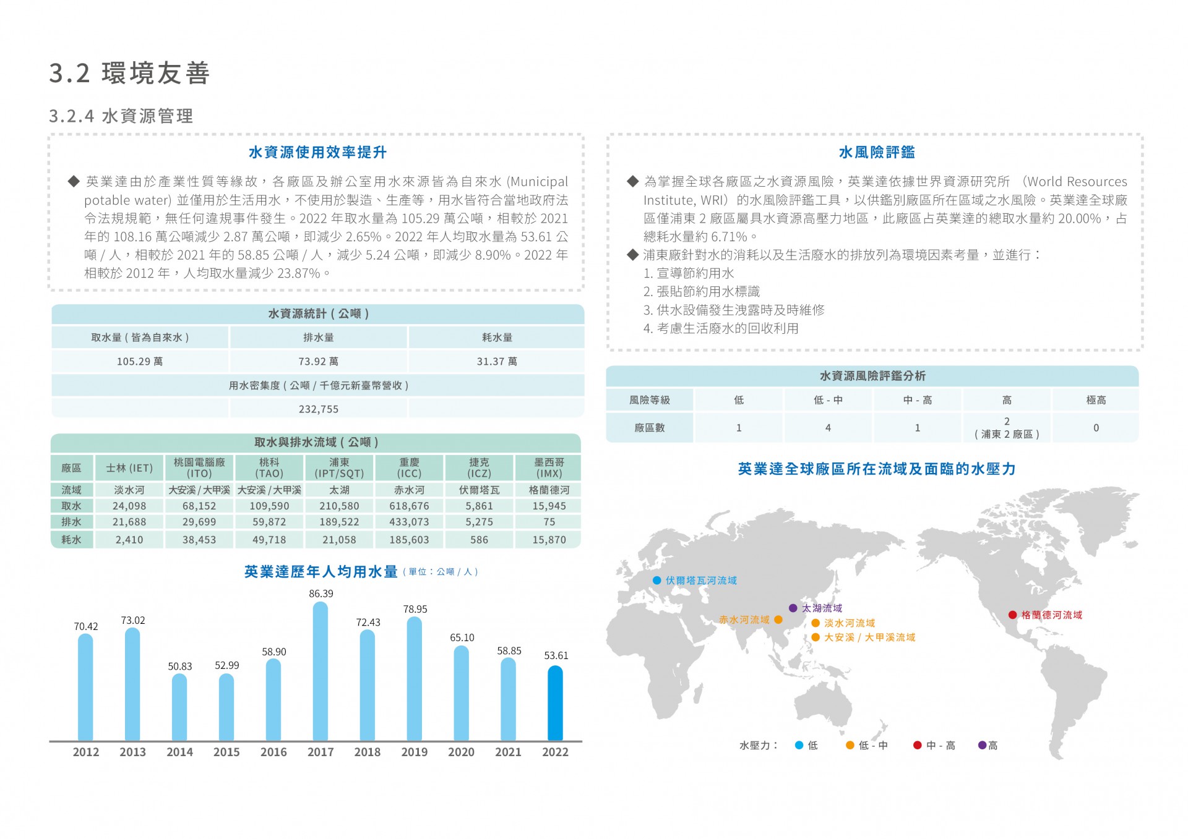Click consumption value 2,410
The height and width of the screenshot is (839, 1188).
pos(129,540)
